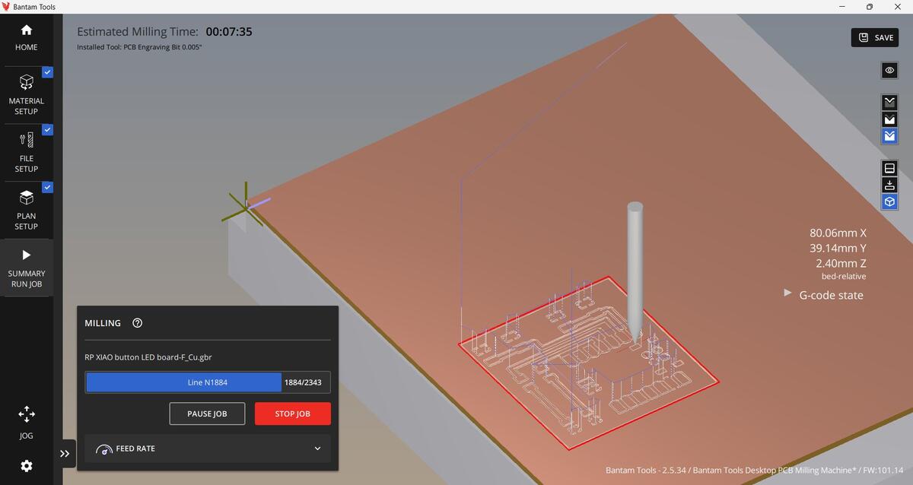Click the bed-relative label
This screenshot has height=485, width=913.
coord(844,277)
